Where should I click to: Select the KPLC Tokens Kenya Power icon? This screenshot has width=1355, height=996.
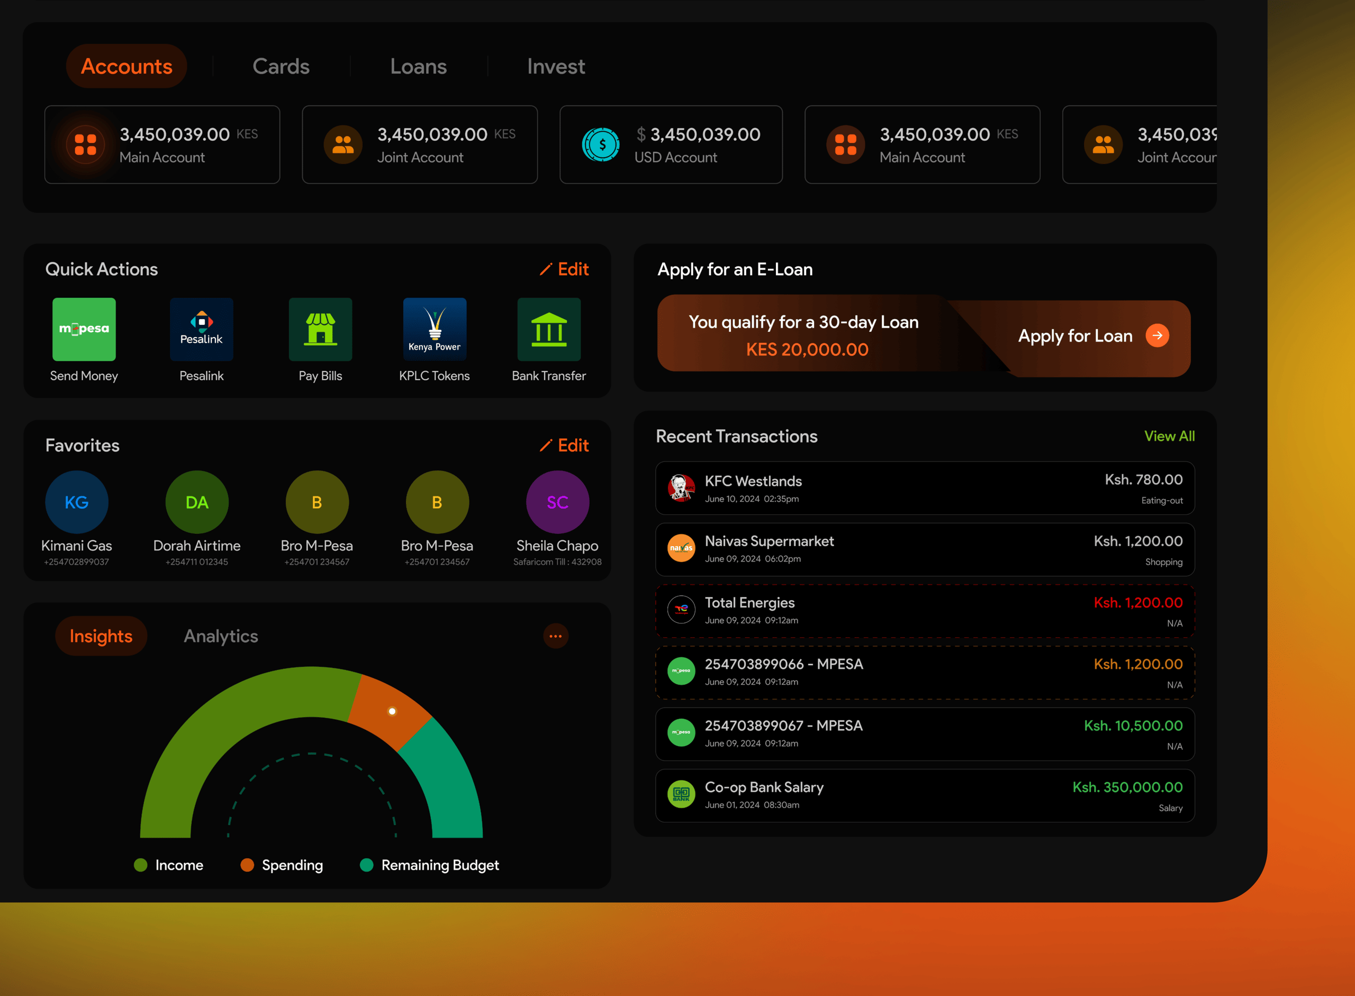(434, 329)
